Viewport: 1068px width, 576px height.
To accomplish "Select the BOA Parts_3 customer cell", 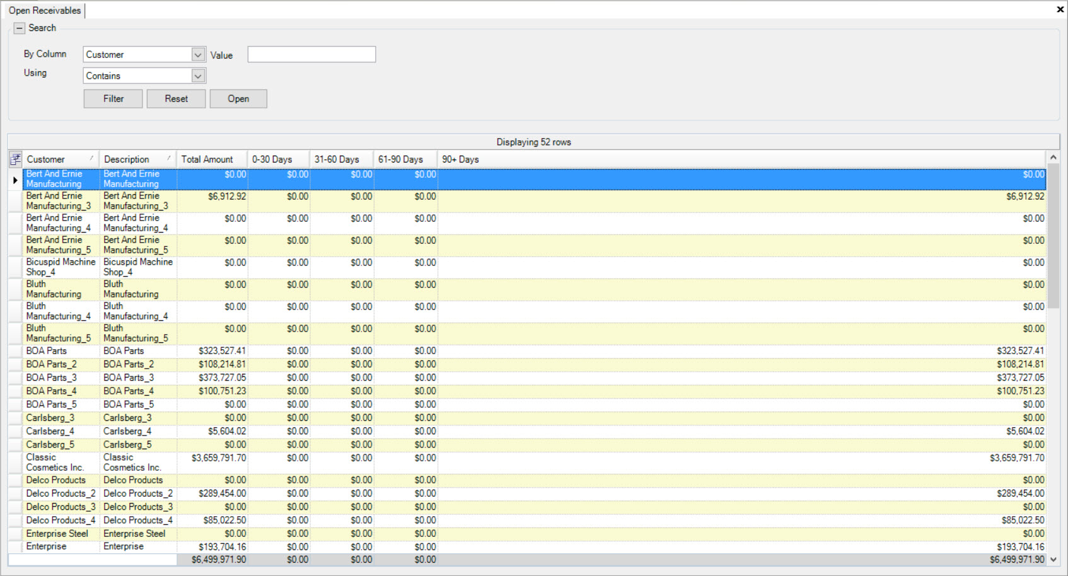I will 61,378.
